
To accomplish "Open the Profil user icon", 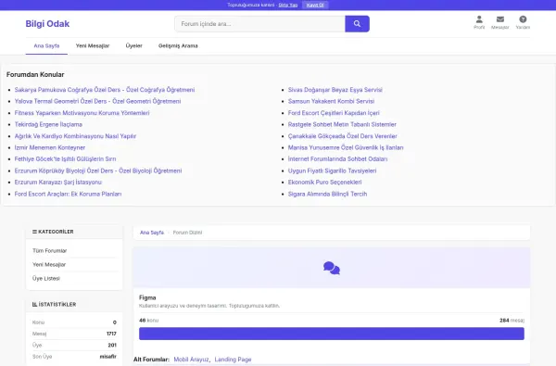I will (x=479, y=19).
